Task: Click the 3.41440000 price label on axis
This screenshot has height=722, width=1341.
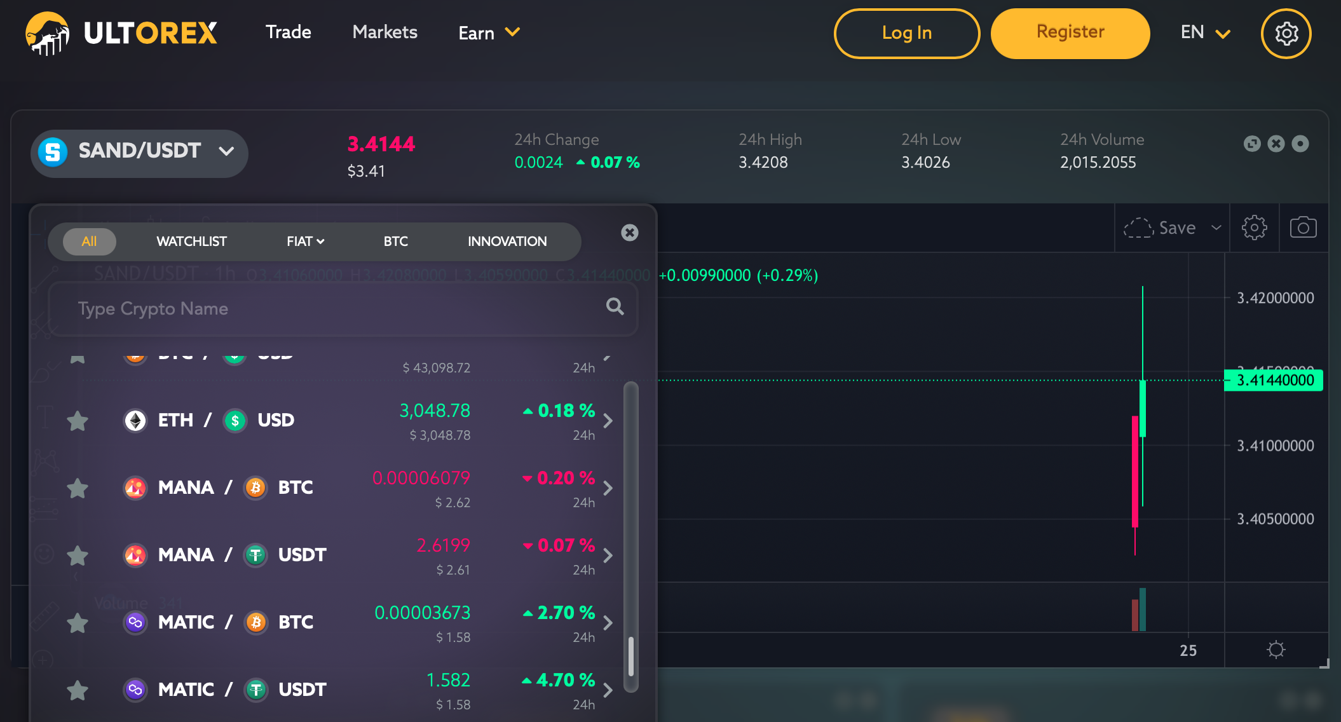Action: pyautogui.click(x=1274, y=380)
